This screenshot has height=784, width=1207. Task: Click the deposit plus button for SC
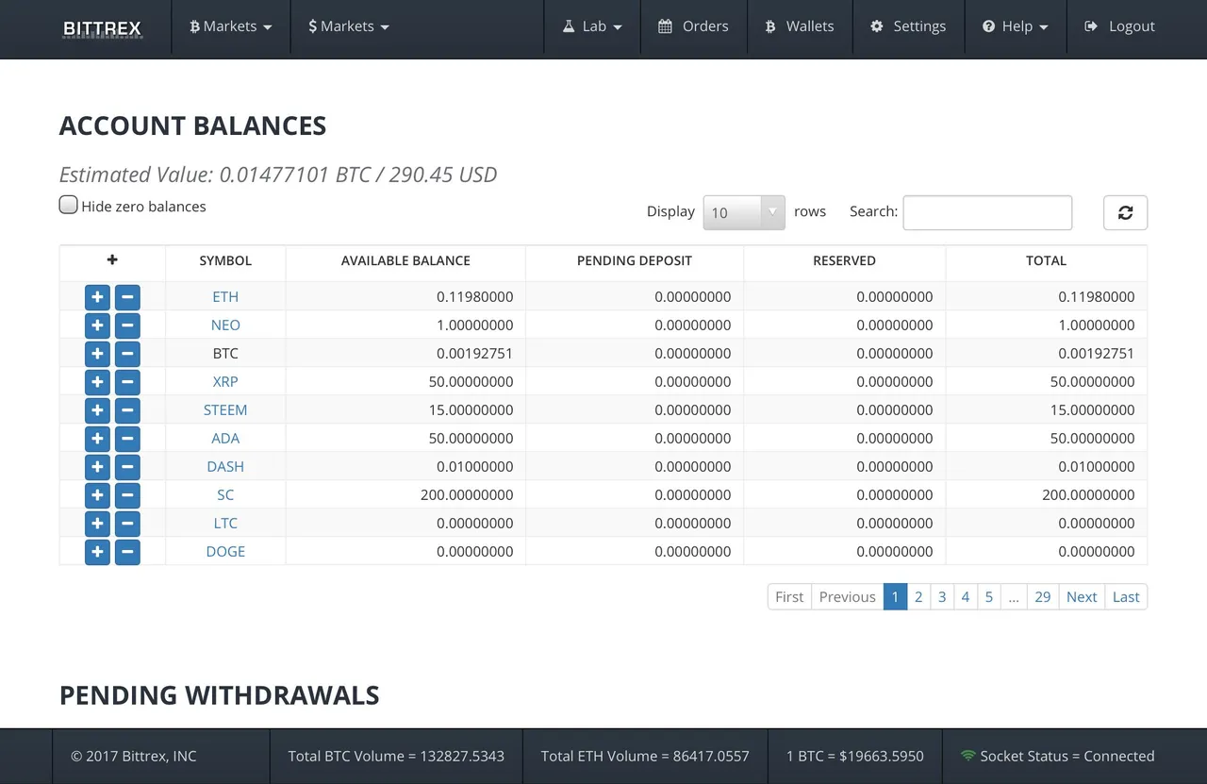97,495
